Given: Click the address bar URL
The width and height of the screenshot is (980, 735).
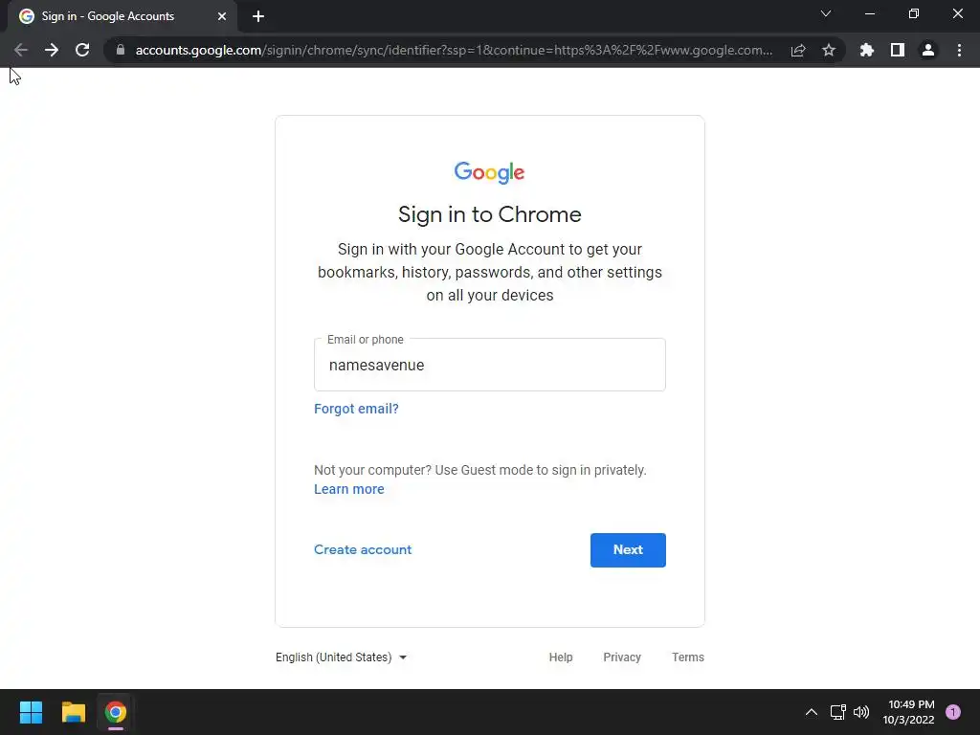Looking at the screenshot, I should 454,50.
